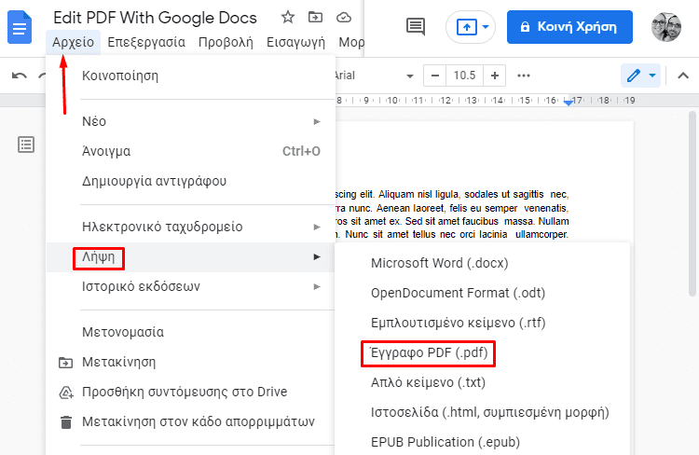The width and height of the screenshot is (699, 455).
Task: Check cloud save status icon
Action: 344,18
